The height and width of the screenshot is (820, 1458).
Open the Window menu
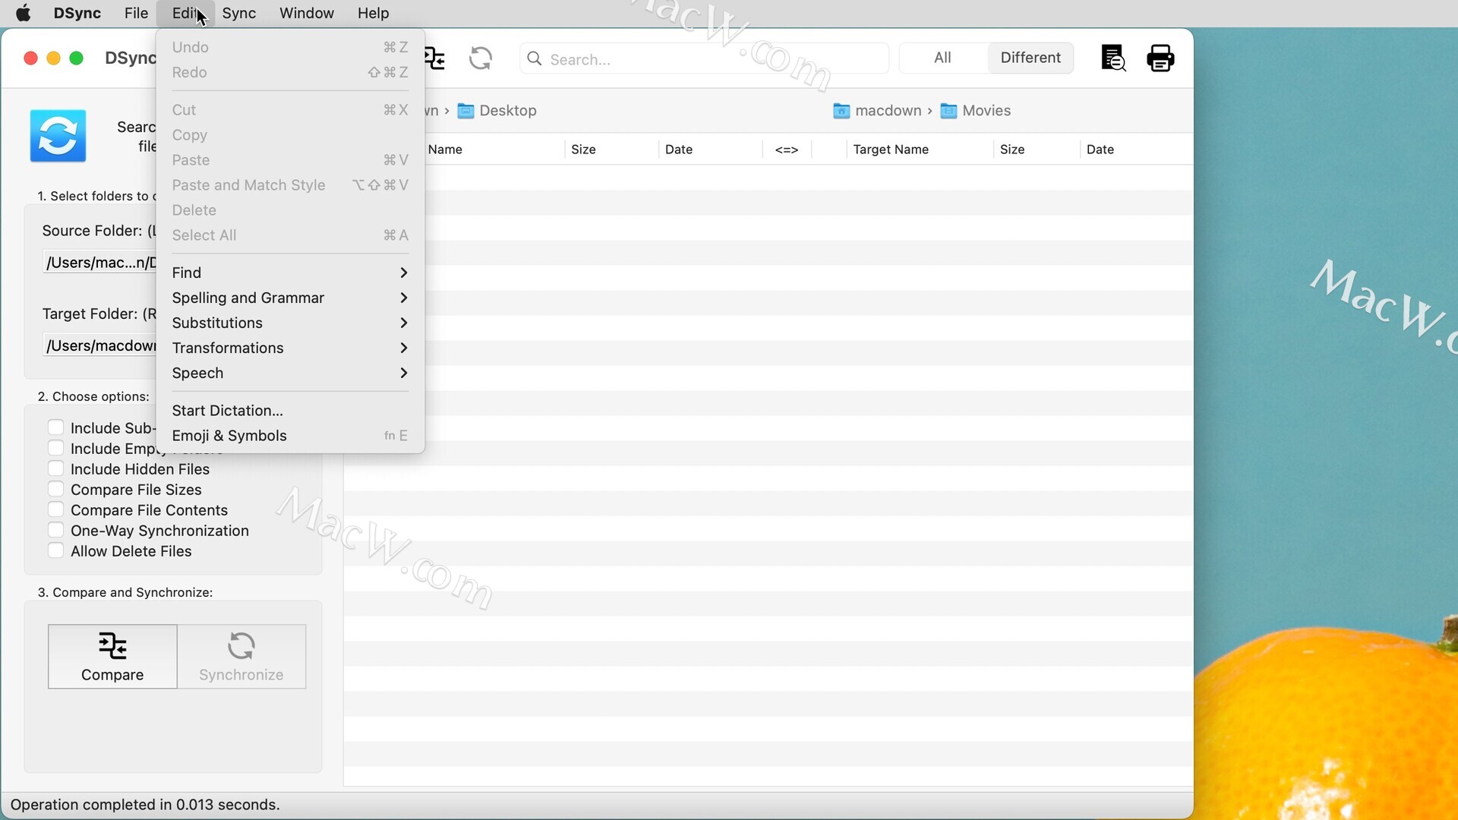[306, 13]
